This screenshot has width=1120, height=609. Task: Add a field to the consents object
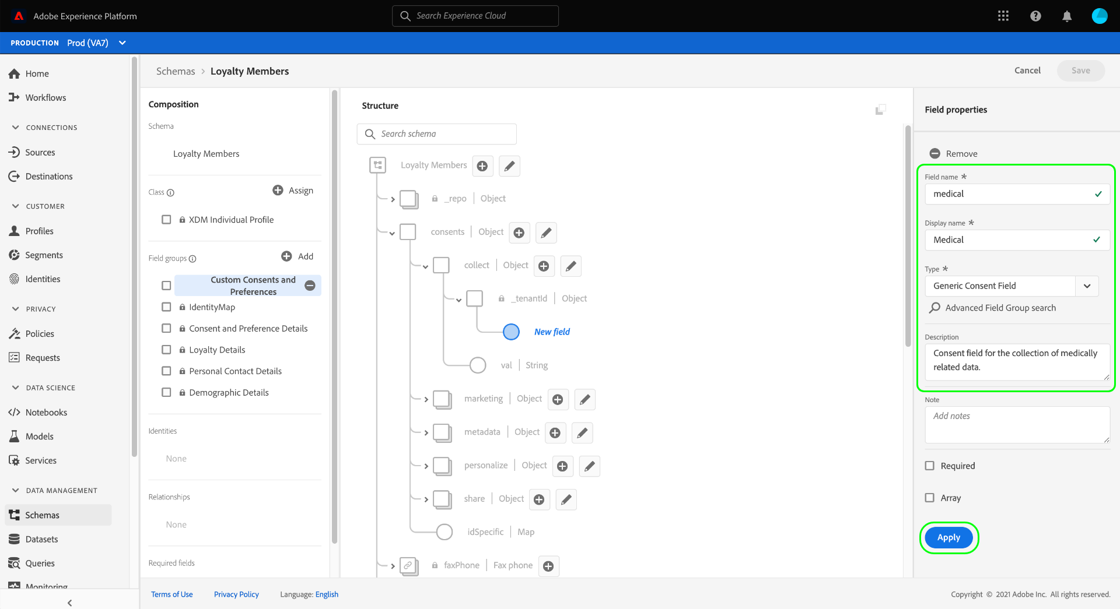pyautogui.click(x=519, y=233)
